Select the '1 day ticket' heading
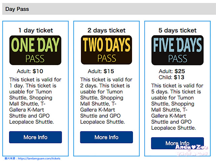216x161 pixels. pyautogui.click(x=36, y=30)
